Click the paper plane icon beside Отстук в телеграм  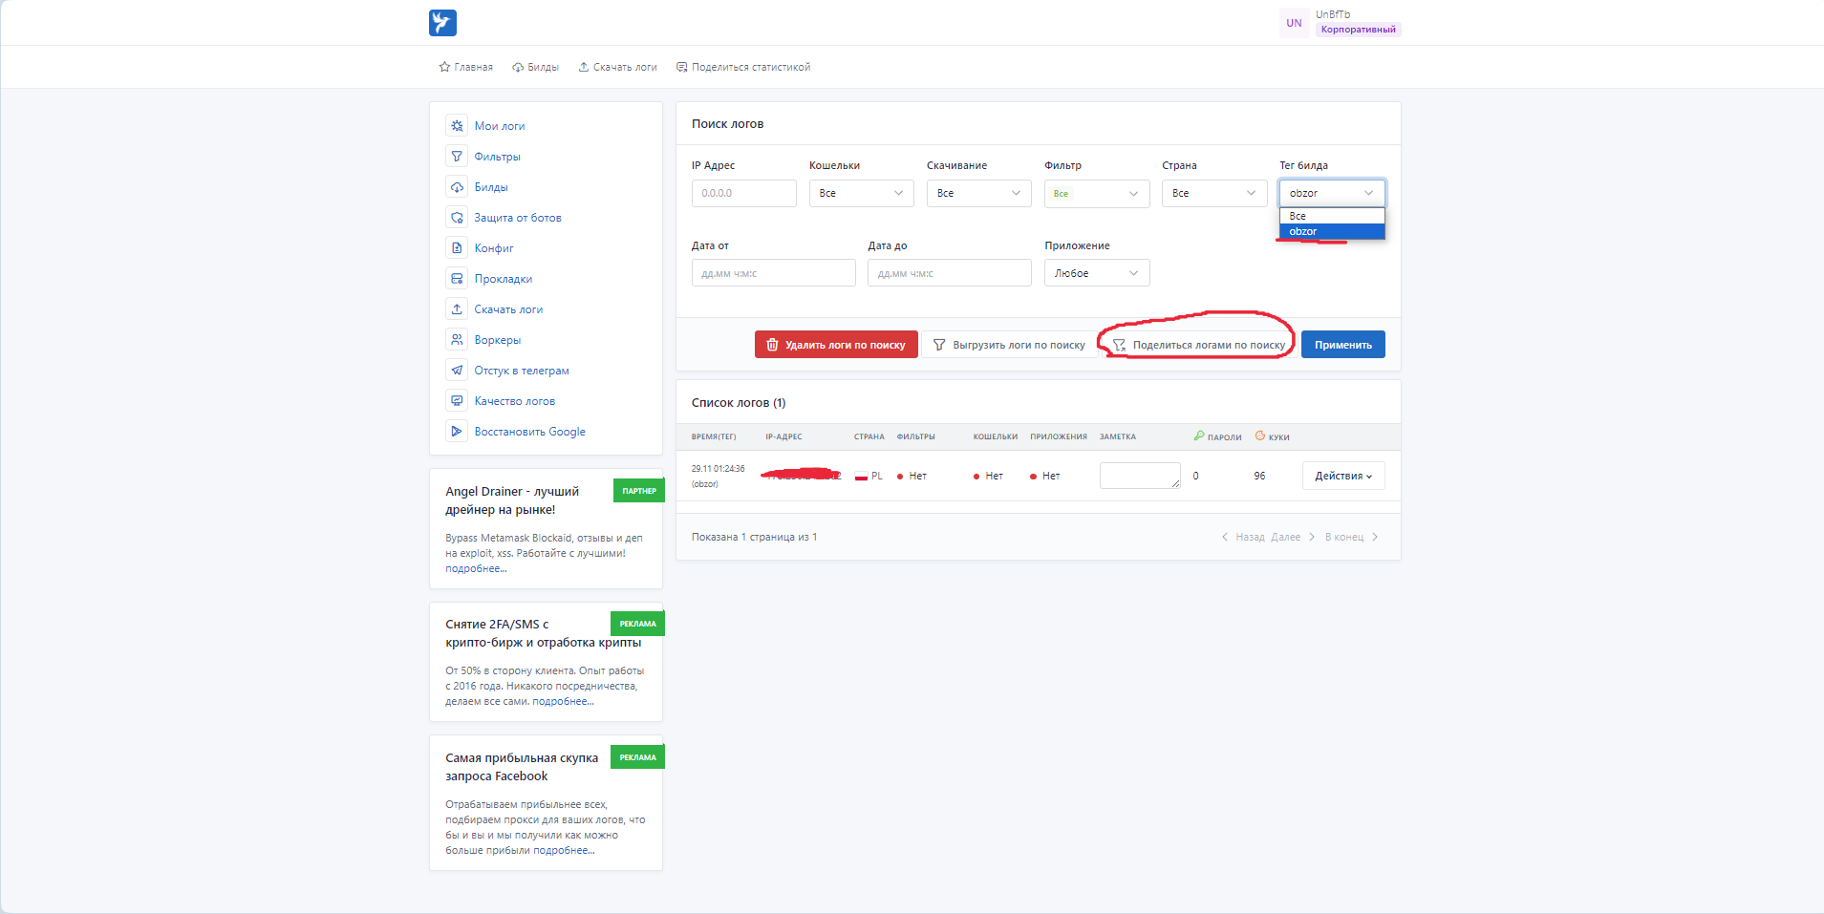click(x=457, y=371)
